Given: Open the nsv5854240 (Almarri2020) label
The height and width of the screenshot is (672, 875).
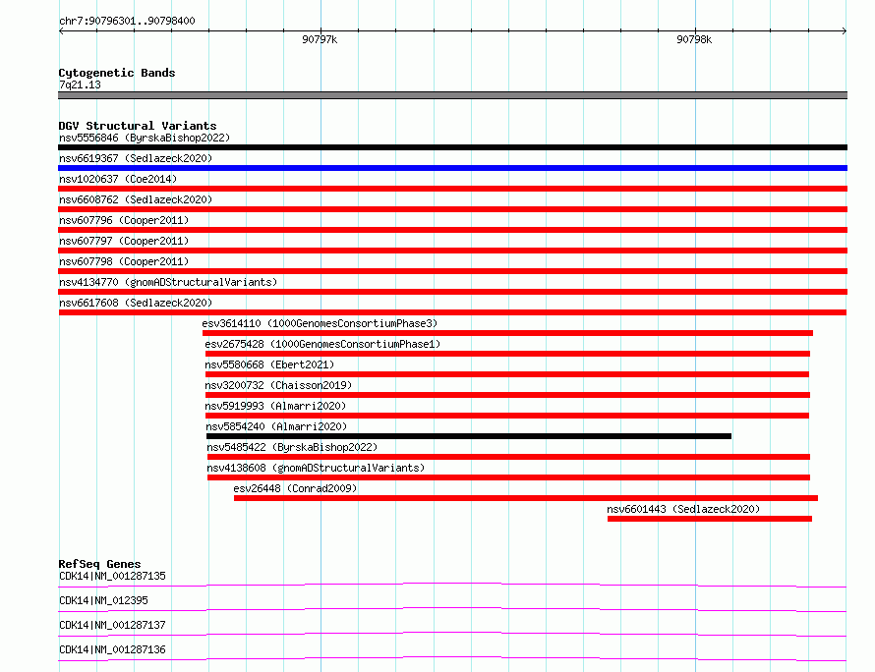Looking at the screenshot, I should pos(276,426).
